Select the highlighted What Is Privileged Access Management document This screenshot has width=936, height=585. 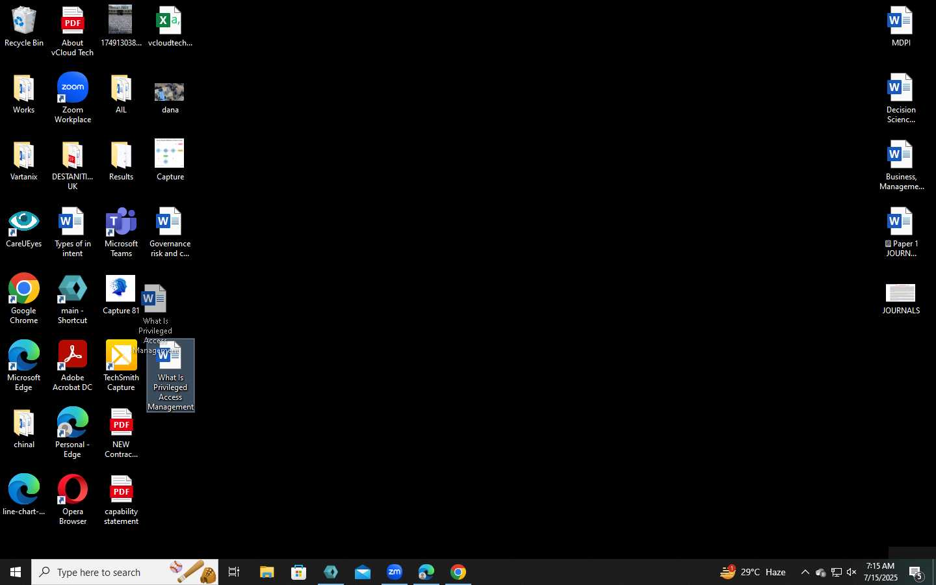[x=170, y=376]
